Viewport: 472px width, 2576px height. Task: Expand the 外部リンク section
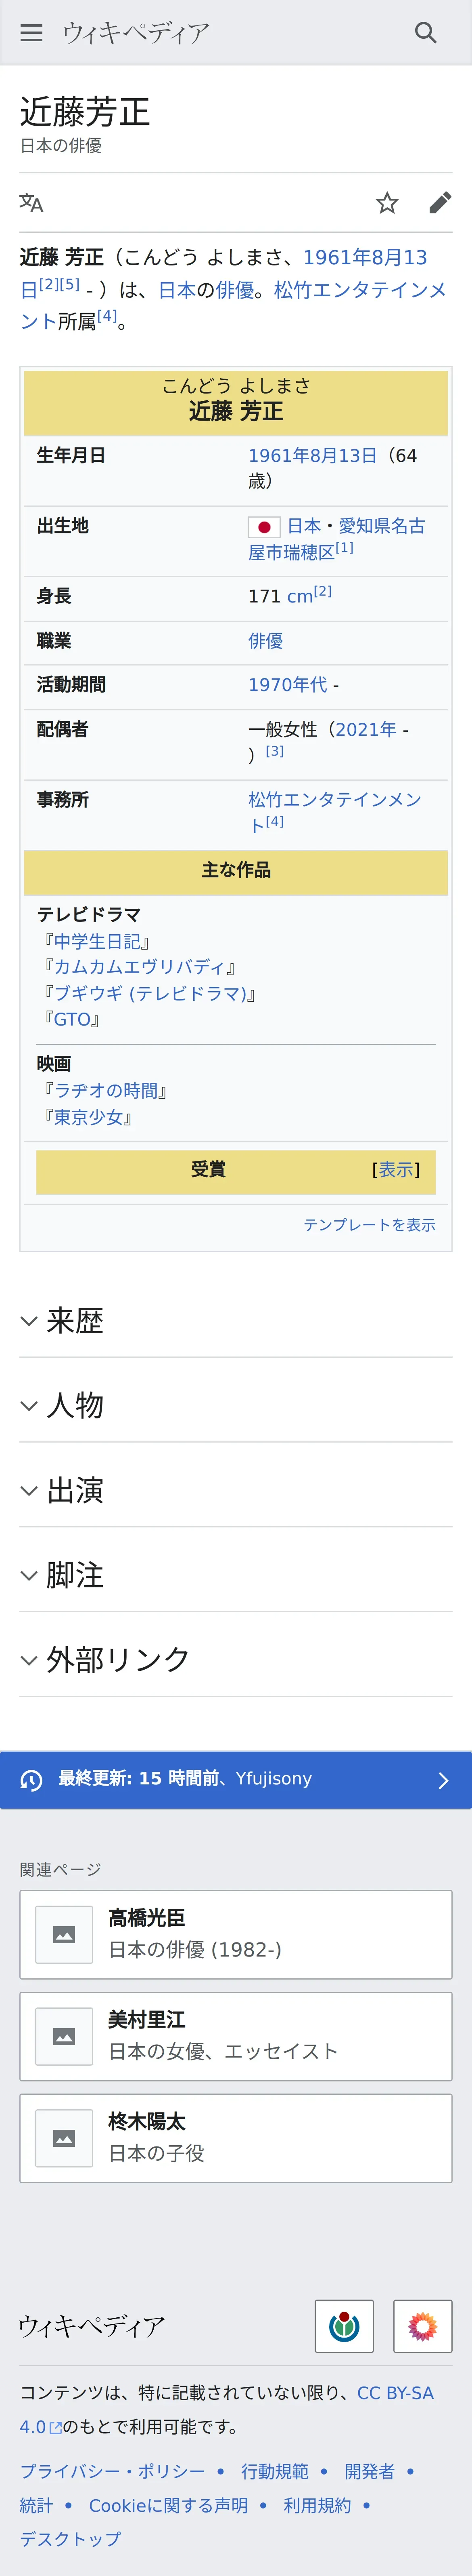118,1659
